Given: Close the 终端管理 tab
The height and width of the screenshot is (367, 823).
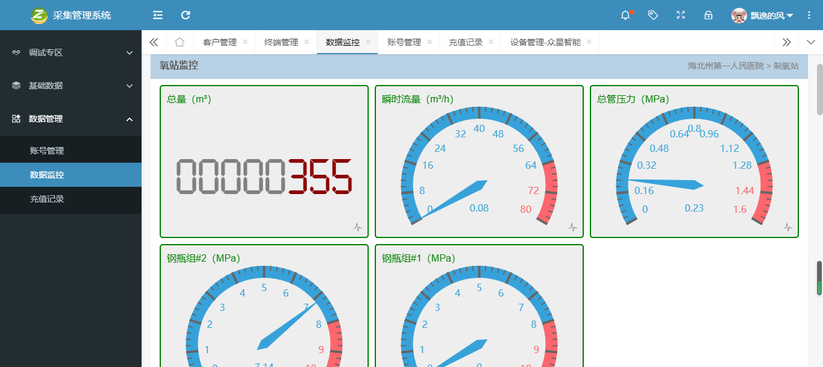Looking at the screenshot, I should click(307, 42).
